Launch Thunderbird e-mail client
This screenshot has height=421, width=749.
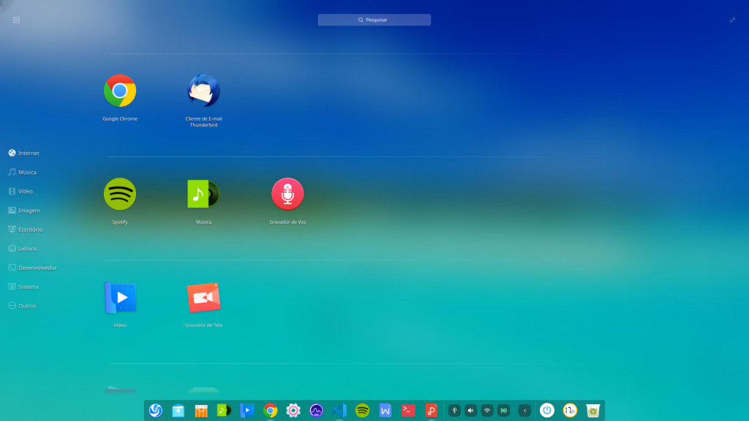203,91
